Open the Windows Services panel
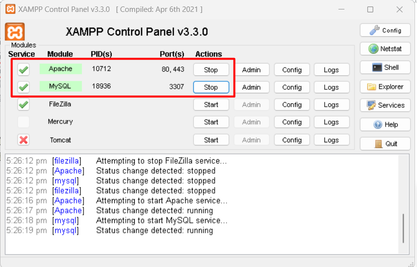Screen dimensions: 417x267 click(x=385, y=105)
